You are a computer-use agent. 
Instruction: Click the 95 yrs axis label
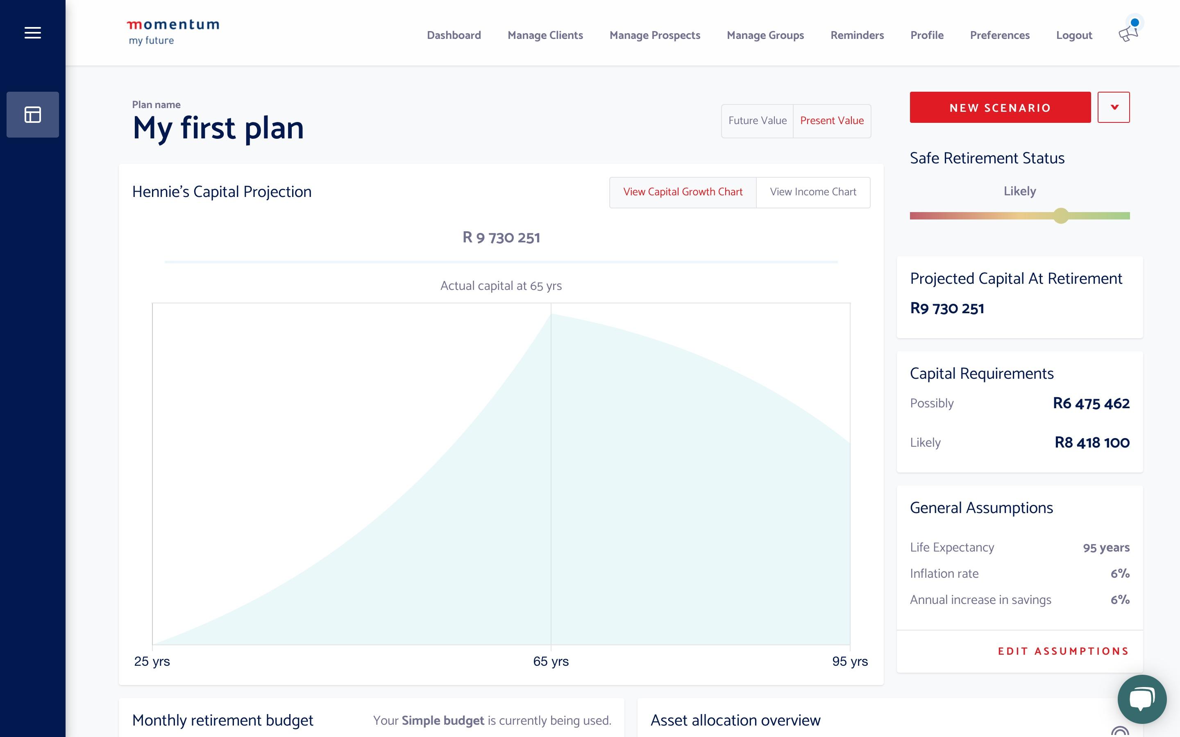click(850, 661)
